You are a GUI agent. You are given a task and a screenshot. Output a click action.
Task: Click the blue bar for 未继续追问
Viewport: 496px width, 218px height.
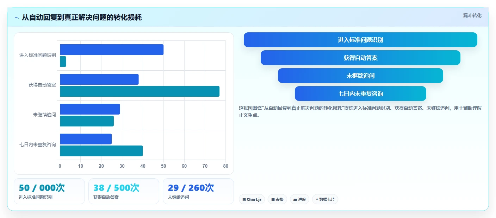coord(90,109)
